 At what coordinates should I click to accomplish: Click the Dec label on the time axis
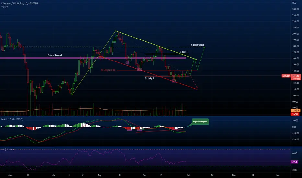[x=278, y=175]
